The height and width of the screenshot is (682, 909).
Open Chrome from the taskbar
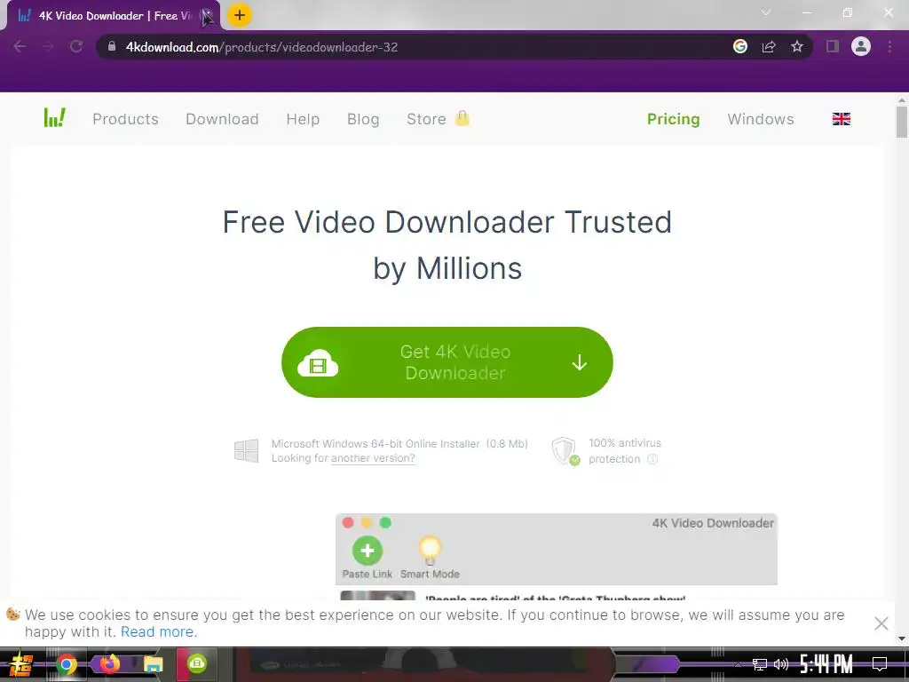pos(67,664)
